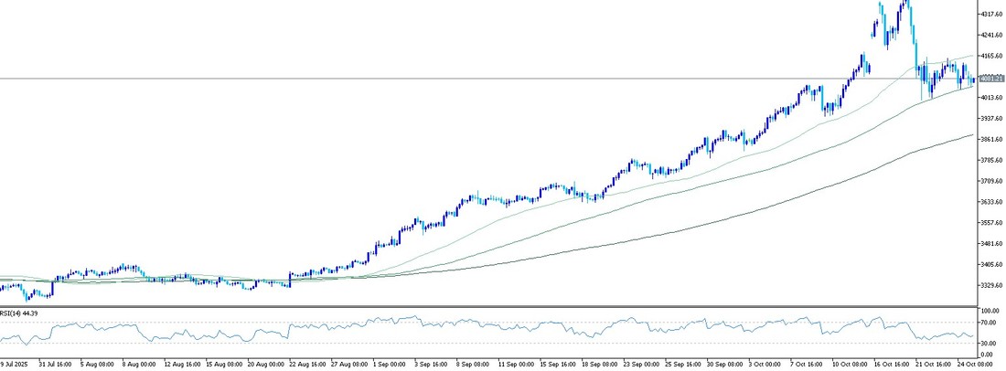Image resolution: width=1006 pixels, height=371 pixels.
Task: Click the RSI 70.00 level label
Action: tap(988, 323)
